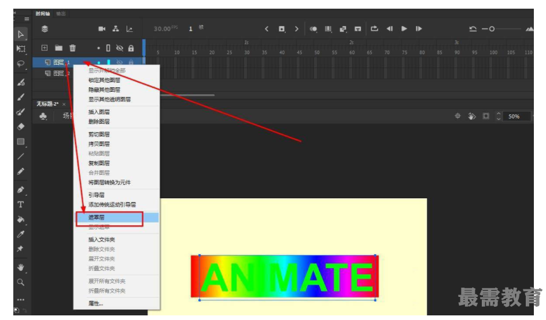Select the Zoom magnifier tool
546x320 pixels.
coord(21,282)
